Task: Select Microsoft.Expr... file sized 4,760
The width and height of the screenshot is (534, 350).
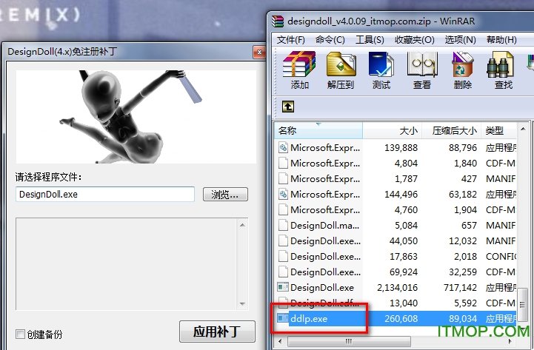Action: point(396,210)
